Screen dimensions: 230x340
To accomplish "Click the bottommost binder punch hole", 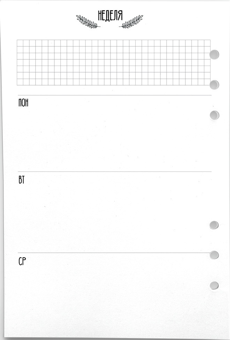I will click(x=214, y=285).
